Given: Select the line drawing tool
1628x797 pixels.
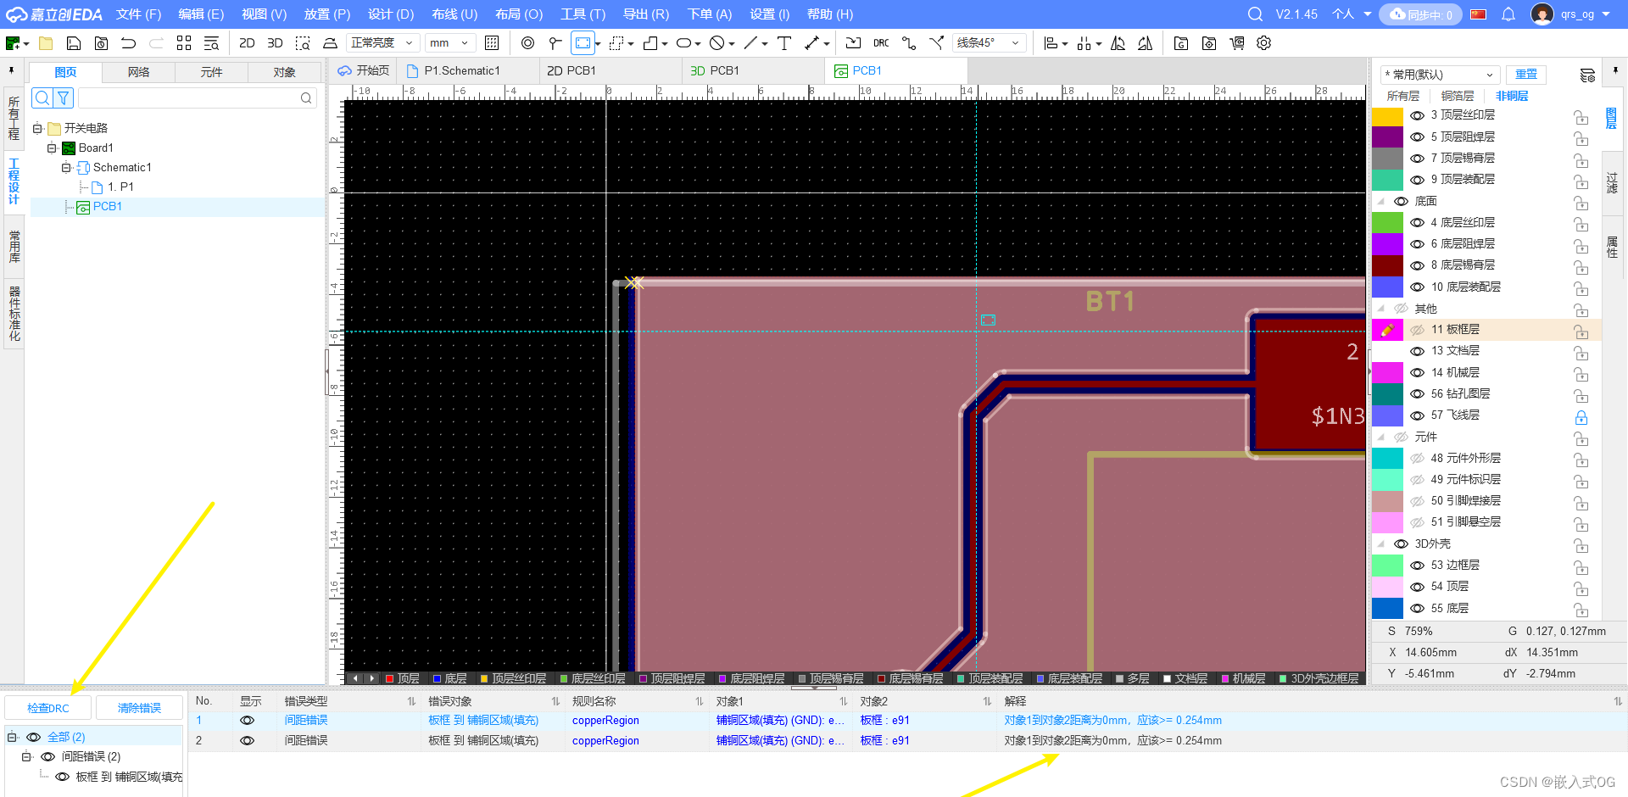Looking at the screenshot, I should coord(750,43).
